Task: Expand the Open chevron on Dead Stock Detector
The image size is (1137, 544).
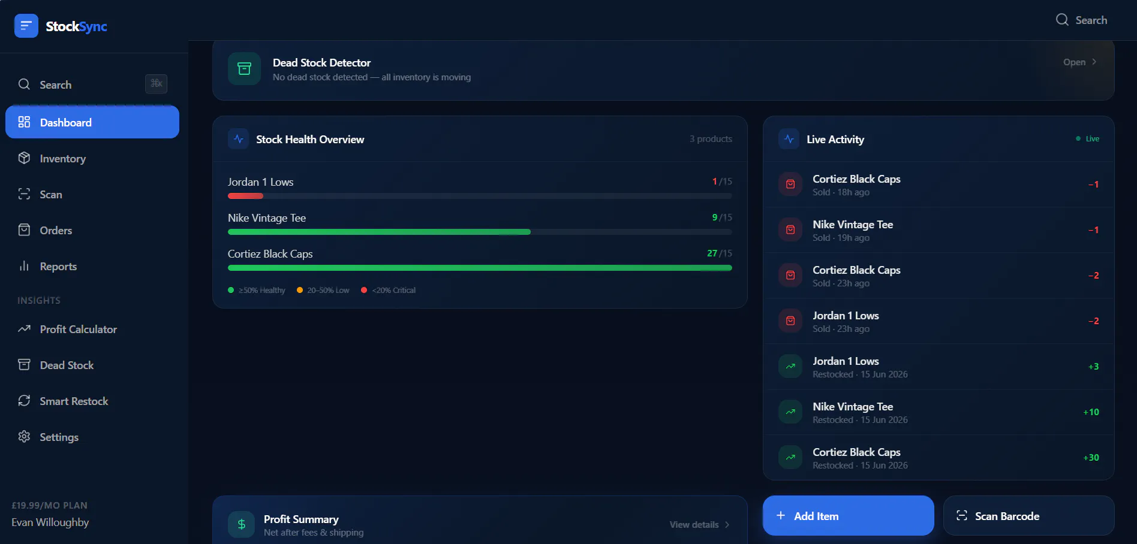Action: [1094, 62]
